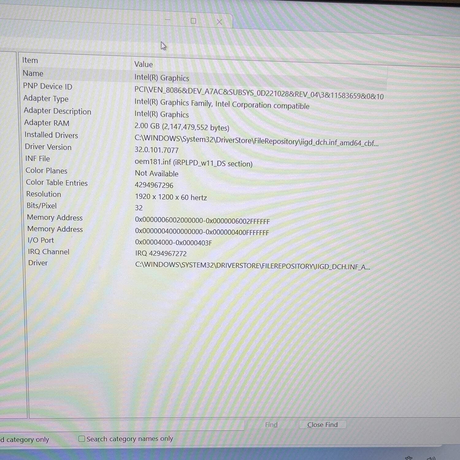The width and height of the screenshot is (460, 460).
Task: Close the System Information window
Action: (219, 22)
